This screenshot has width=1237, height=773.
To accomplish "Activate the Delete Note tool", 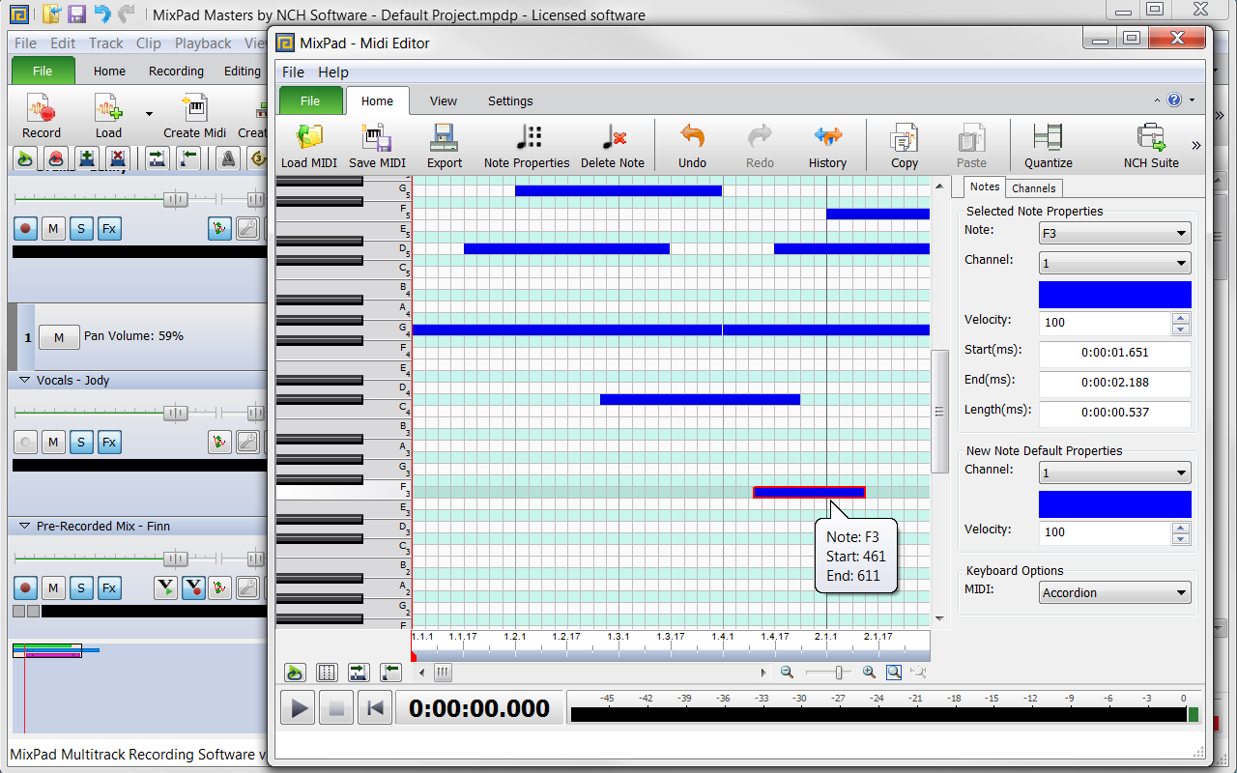I will point(612,145).
